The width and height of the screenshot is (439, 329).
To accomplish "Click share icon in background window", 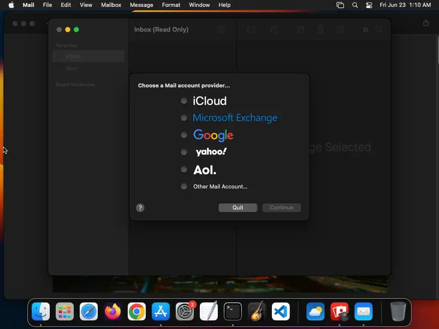I will click(x=426, y=23).
